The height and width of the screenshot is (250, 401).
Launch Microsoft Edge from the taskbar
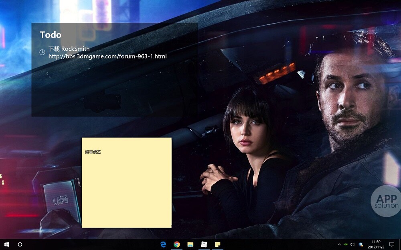163,244
